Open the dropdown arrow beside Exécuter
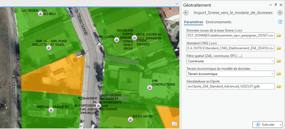Image resolution: width=285 pixels, height=129 pixels. point(280,125)
